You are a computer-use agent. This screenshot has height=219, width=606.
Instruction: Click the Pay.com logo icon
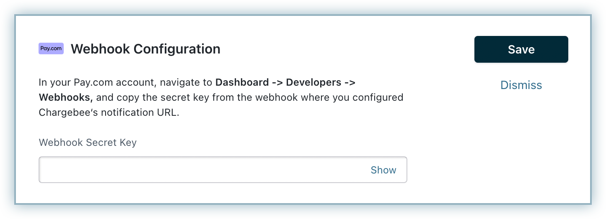(x=51, y=48)
